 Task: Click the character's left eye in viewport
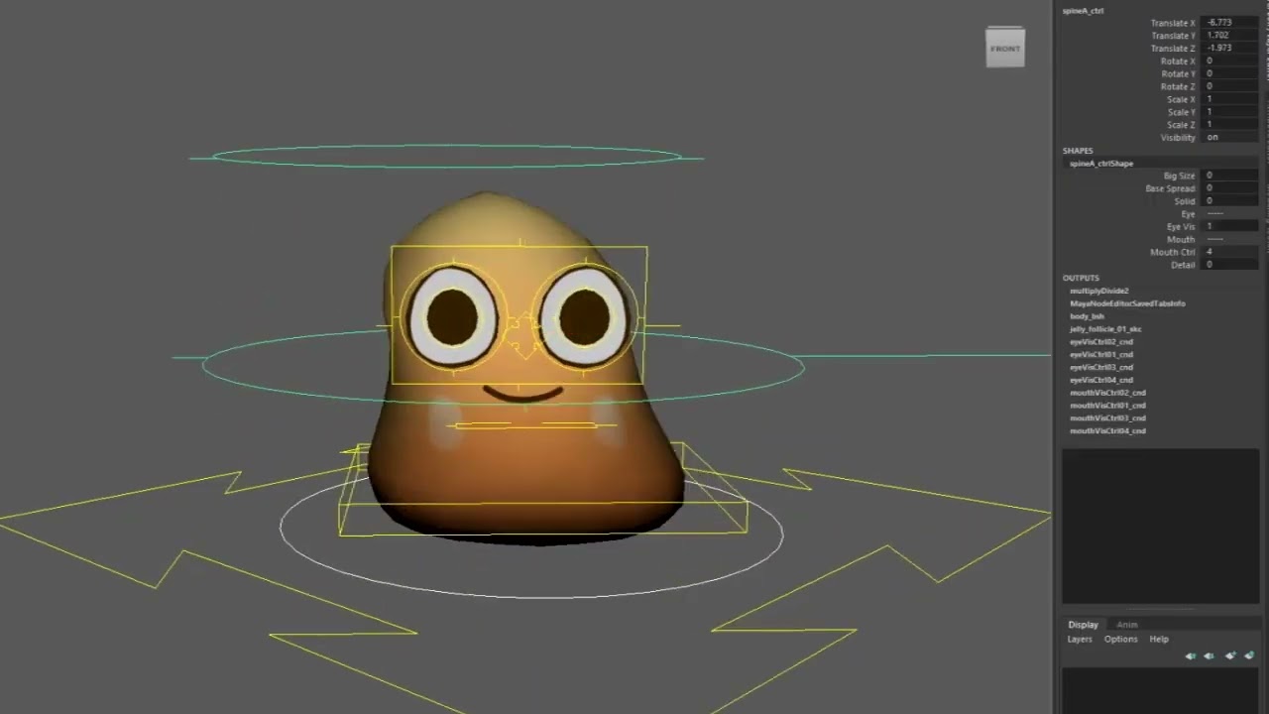pos(453,317)
